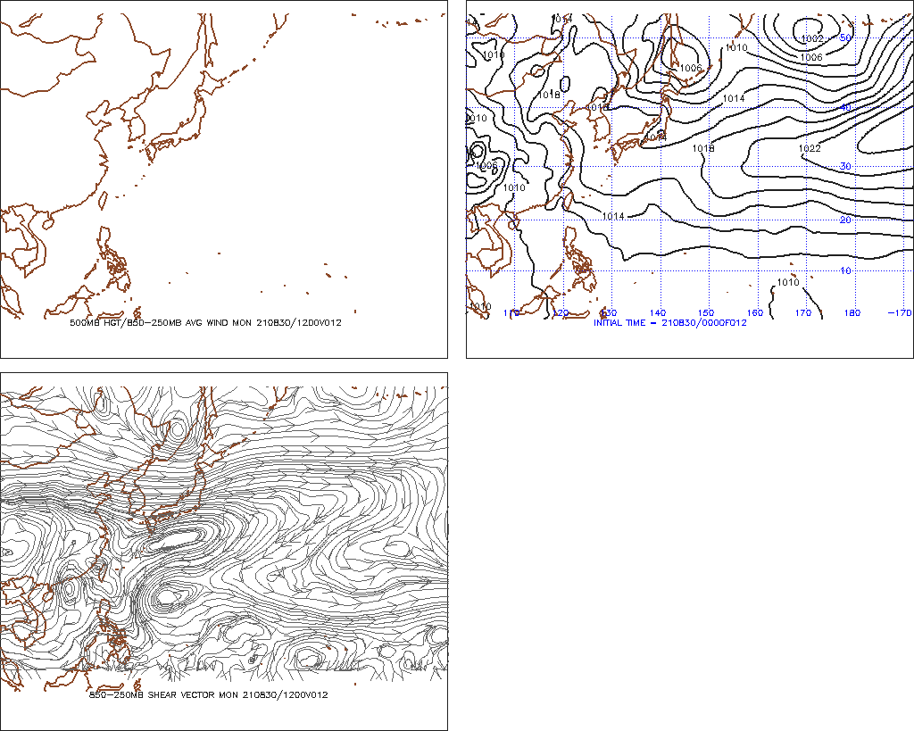Click the longitude label 140
The width and height of the screenshot is (914, 731).
[658, 313]
